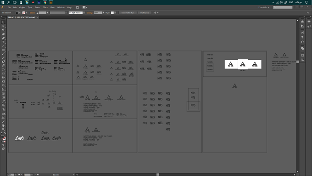Click the stroke weight stepper arrows
The height and width of the screenshot is (176, 312).
tap(37, 13)
